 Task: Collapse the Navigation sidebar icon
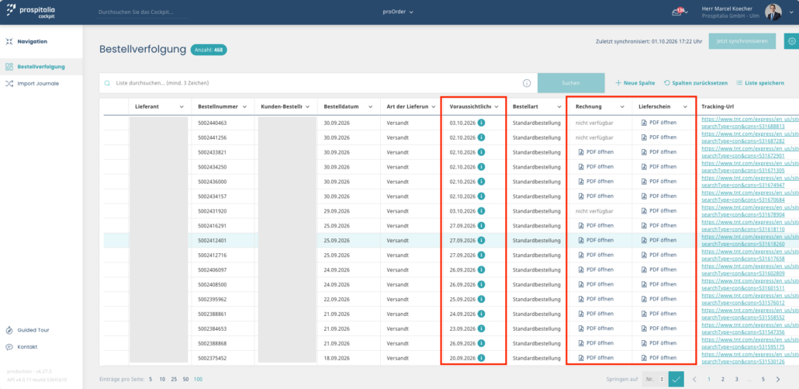click(x=9, y=42)
